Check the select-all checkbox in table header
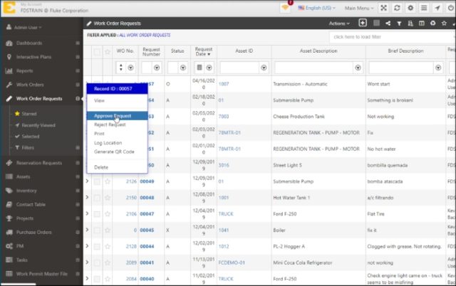 pyautogui.click(x=97, y=51)
